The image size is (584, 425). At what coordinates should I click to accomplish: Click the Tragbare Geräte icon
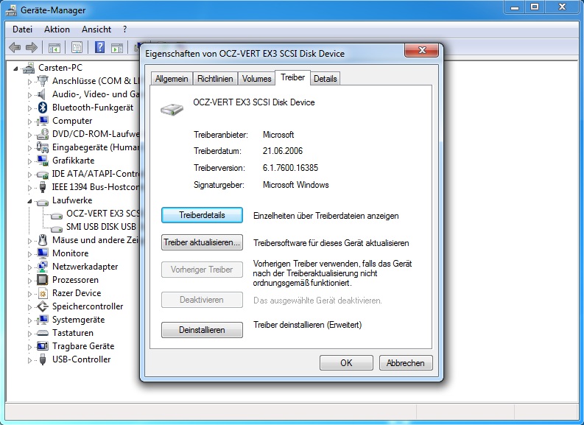pyautogui.click(x=43, y=346)
